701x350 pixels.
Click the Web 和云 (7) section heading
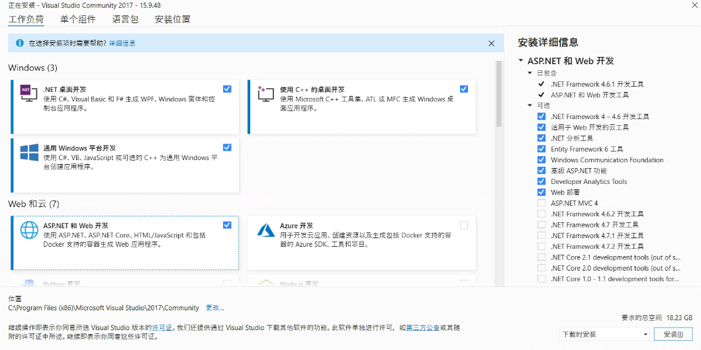coord(34,204)
